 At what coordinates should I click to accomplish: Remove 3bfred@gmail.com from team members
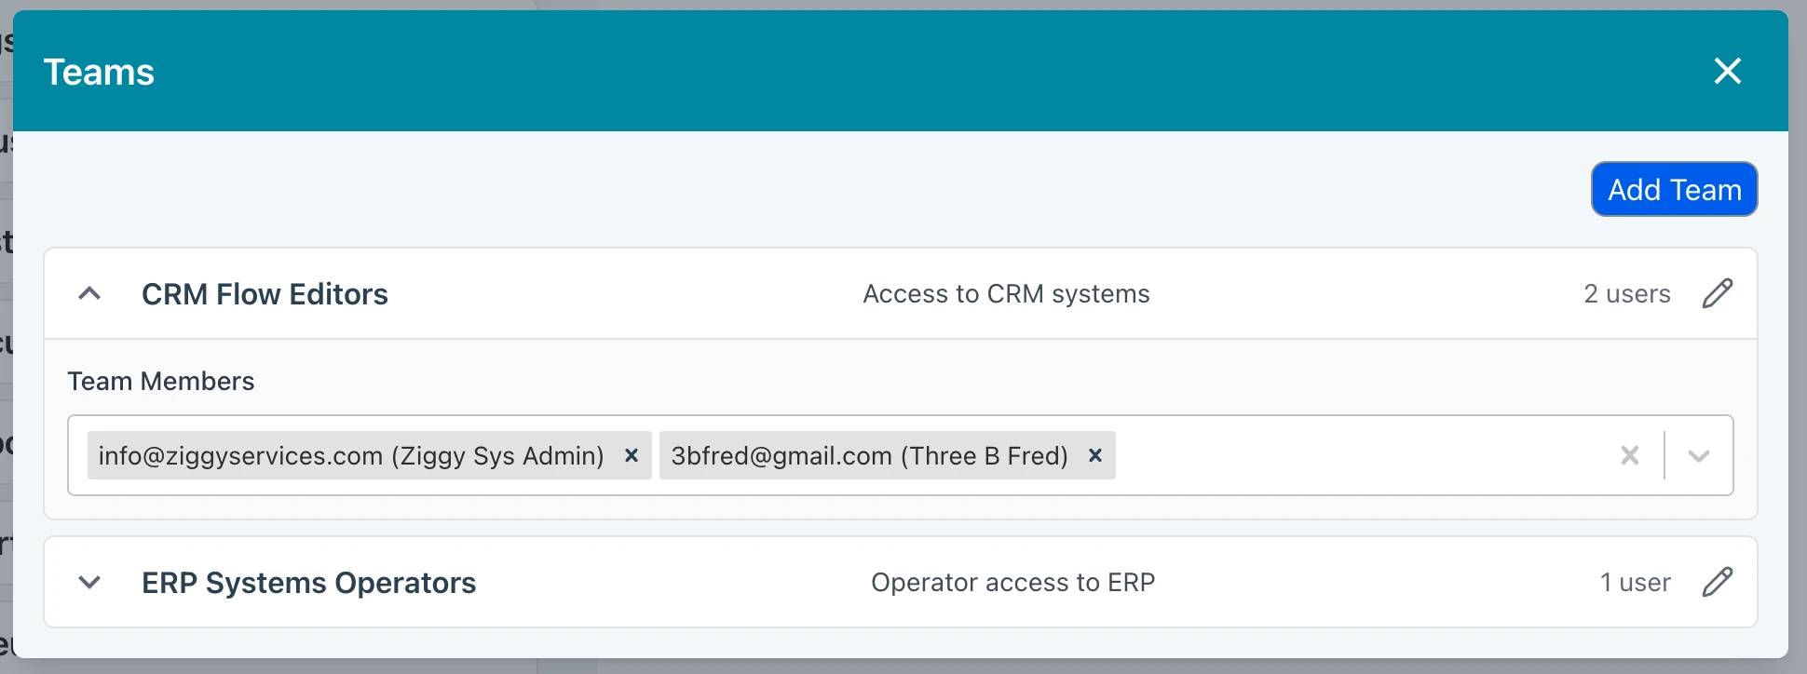1095,455
